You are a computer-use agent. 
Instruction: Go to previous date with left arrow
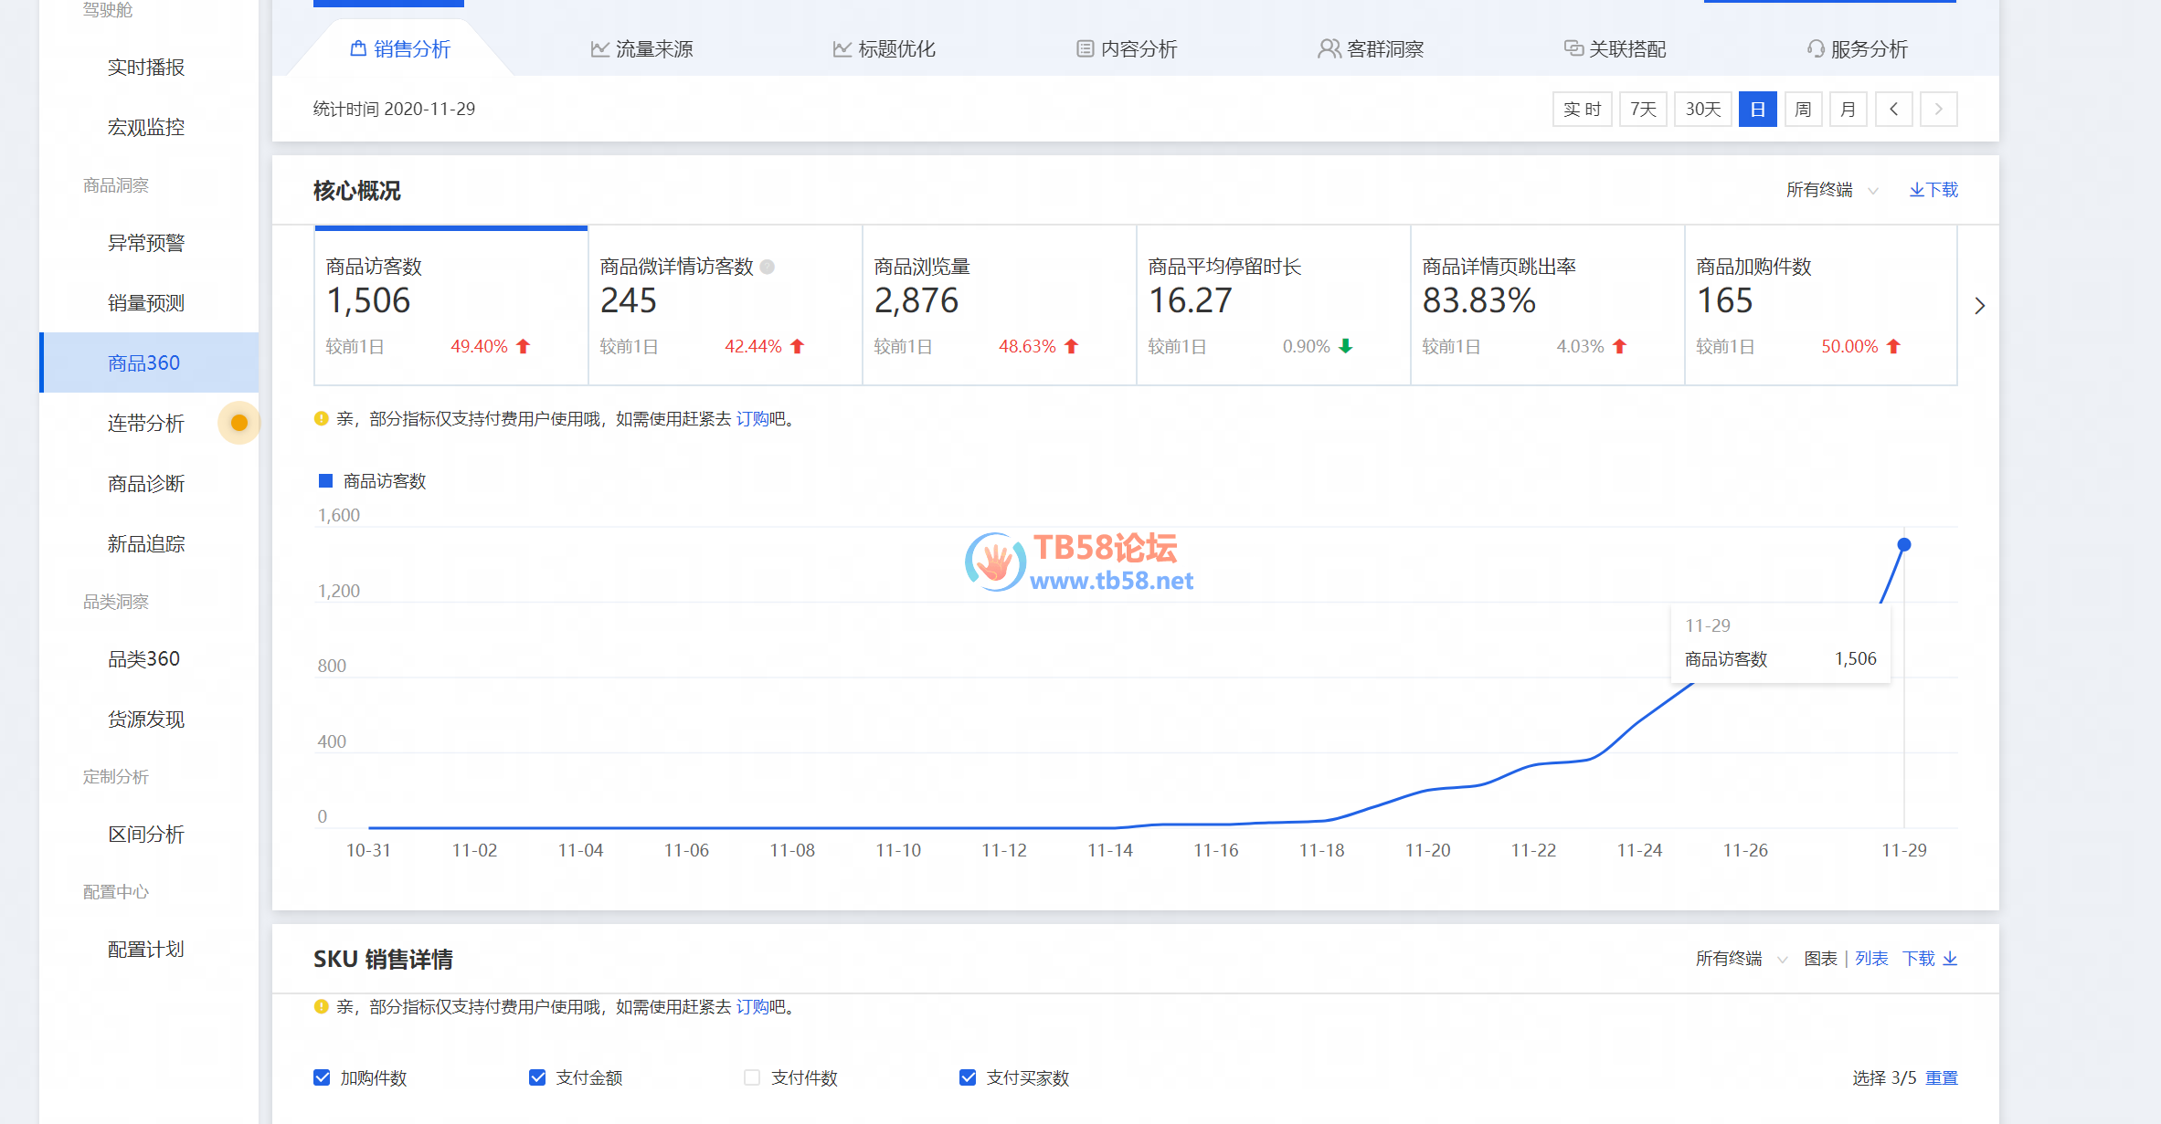pyautogui.click(x=1893, y=110)
